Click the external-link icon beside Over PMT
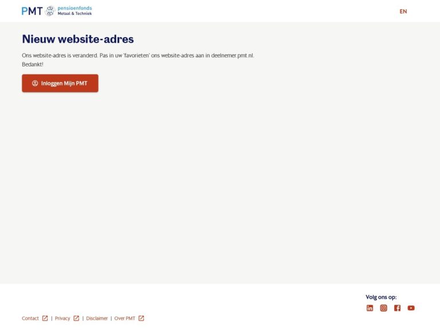Screen dimensions: 440x330 pyautogui.click(x=141, y=318)
